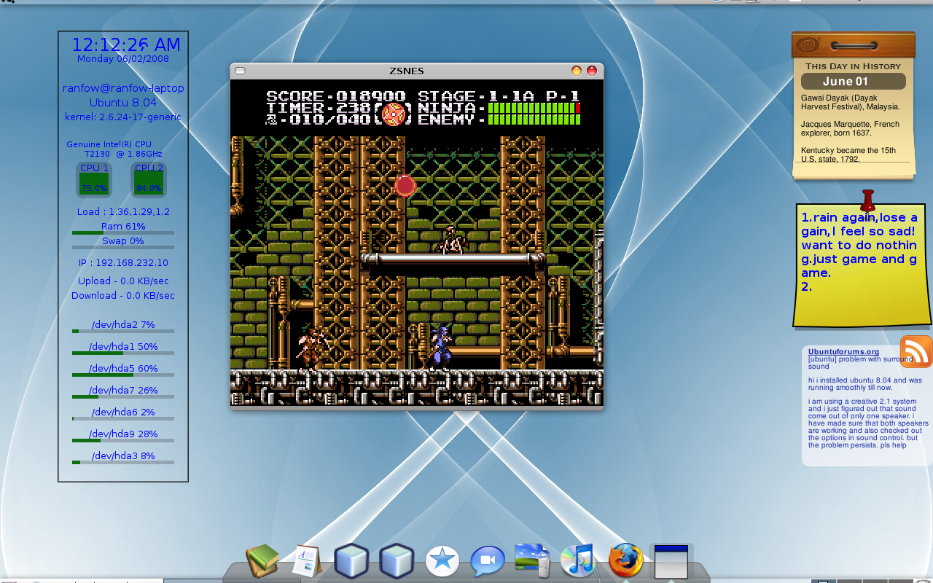Image resolution: width=933 pixels, height=583 pixels.
Task: Open the Windows XP virtual machine dock icon
Action: [533, 560]
